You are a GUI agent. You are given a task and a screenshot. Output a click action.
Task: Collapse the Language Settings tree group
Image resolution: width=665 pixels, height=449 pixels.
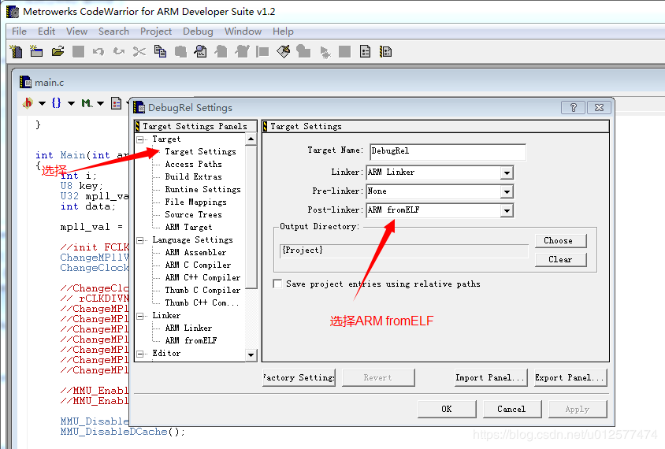pos(140,240)
